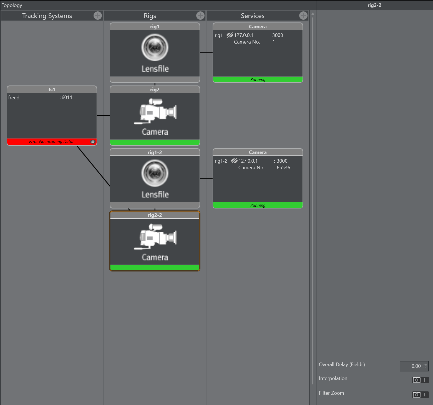The width and height of the screenshot is (433, 405).
Task: Open the ts1 error message bubble icon
Action: point(93,142)
